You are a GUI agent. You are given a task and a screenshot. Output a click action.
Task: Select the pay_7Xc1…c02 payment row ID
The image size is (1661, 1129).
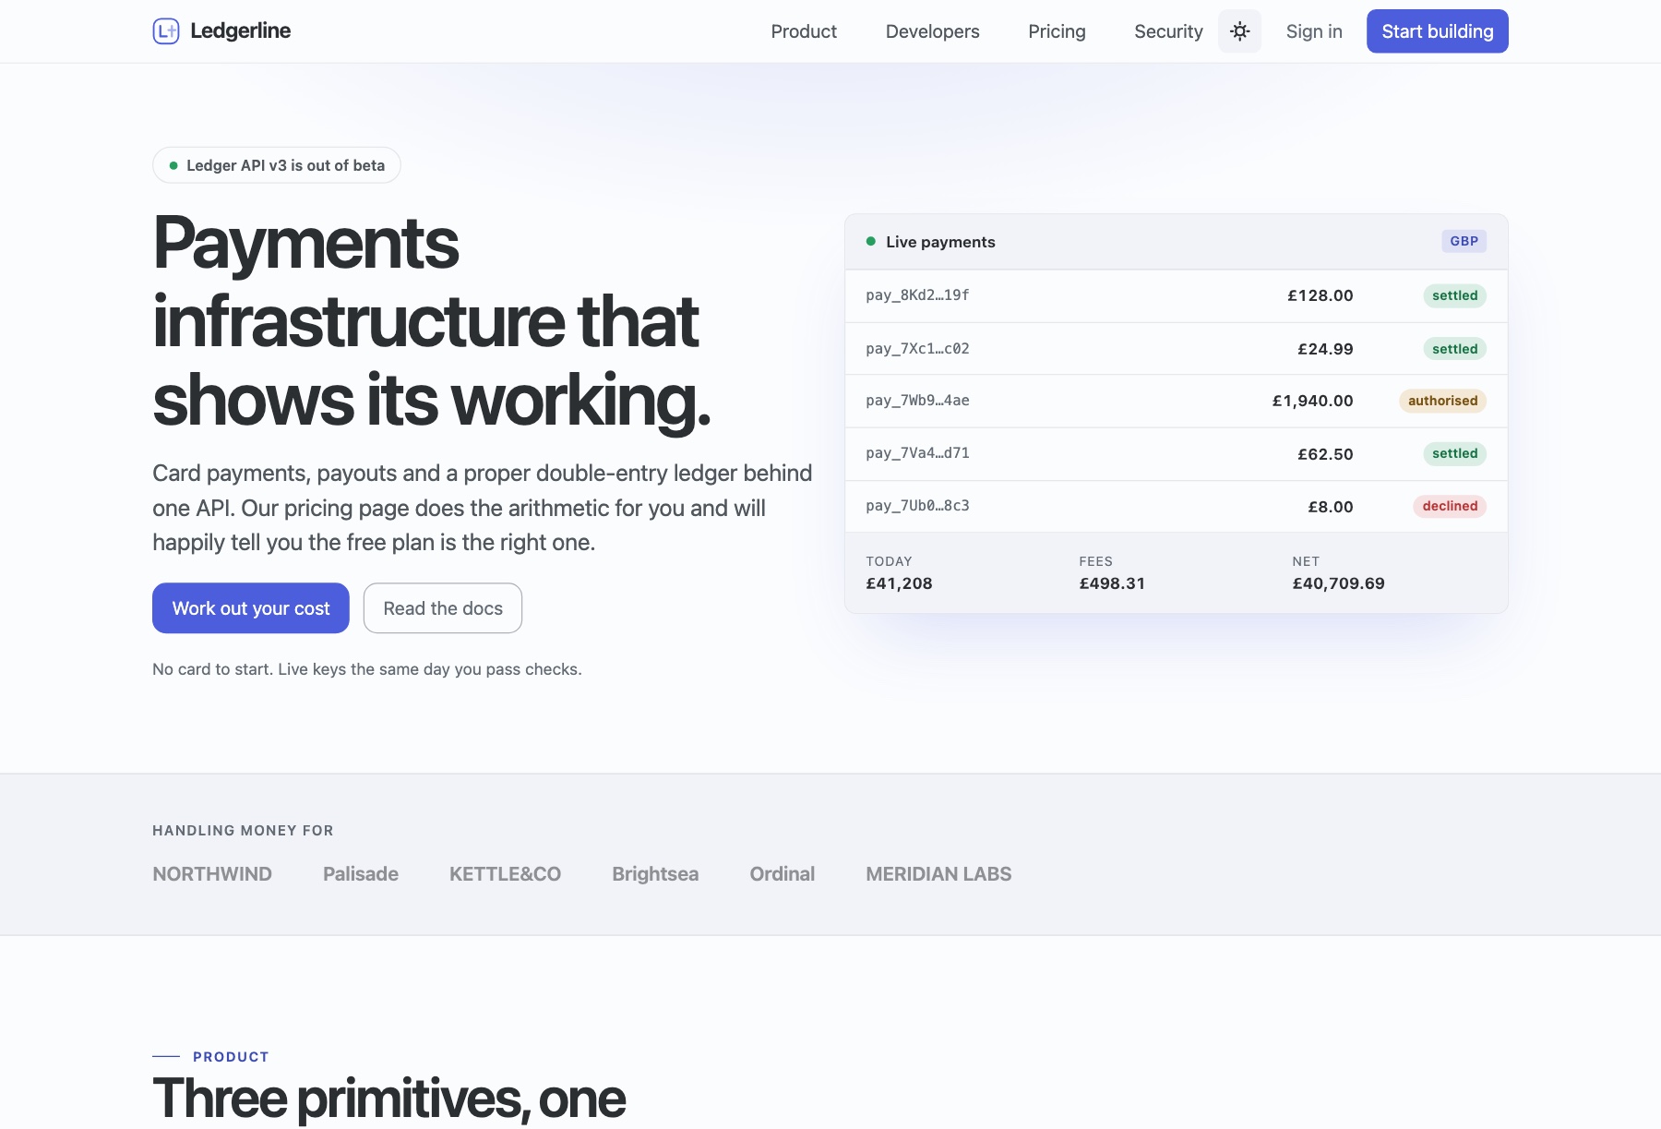(917, 349)
